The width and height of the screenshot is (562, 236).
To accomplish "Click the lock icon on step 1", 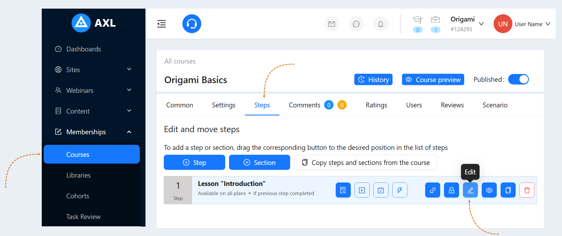I will point(452,190).
